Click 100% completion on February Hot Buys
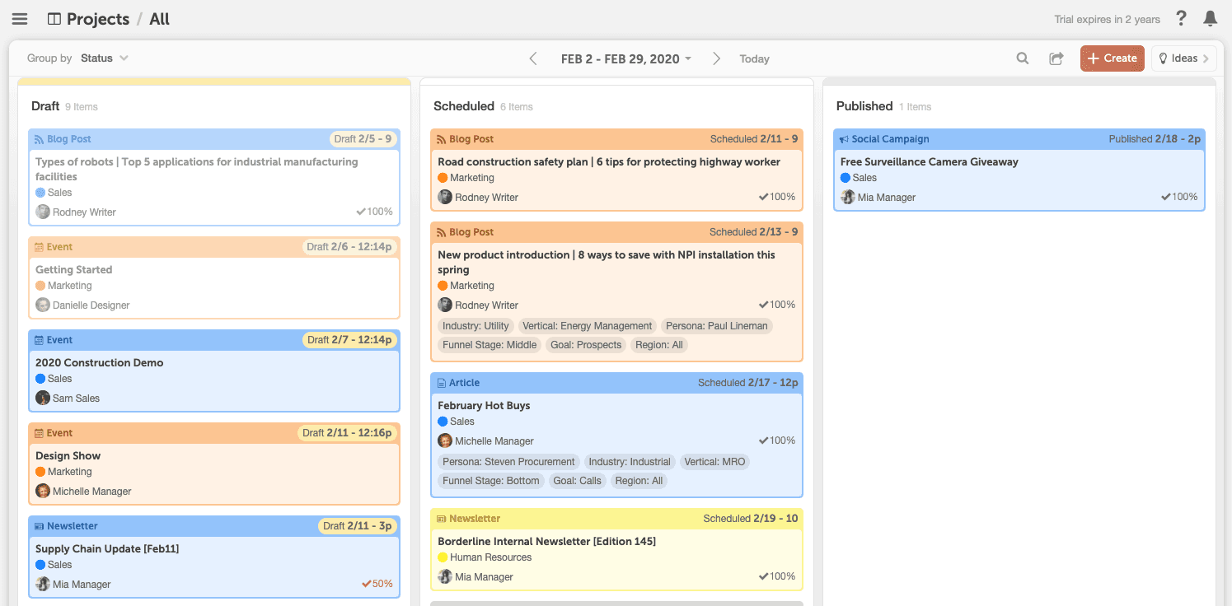 coord(776,441)
